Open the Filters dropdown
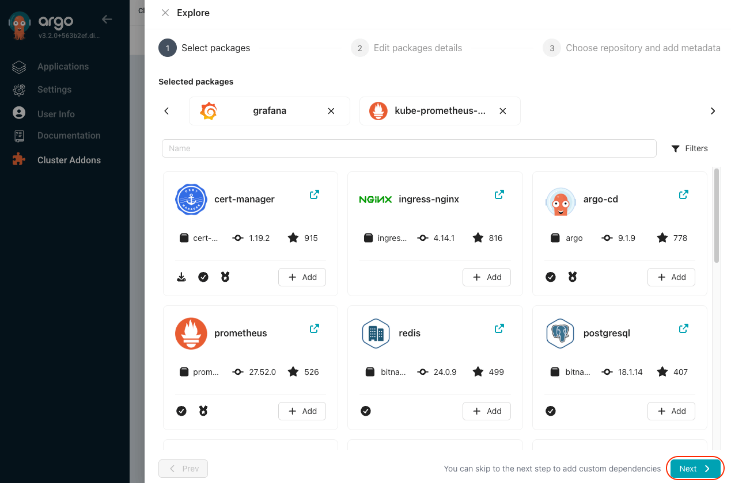731x483 pixels. point(690,148)
